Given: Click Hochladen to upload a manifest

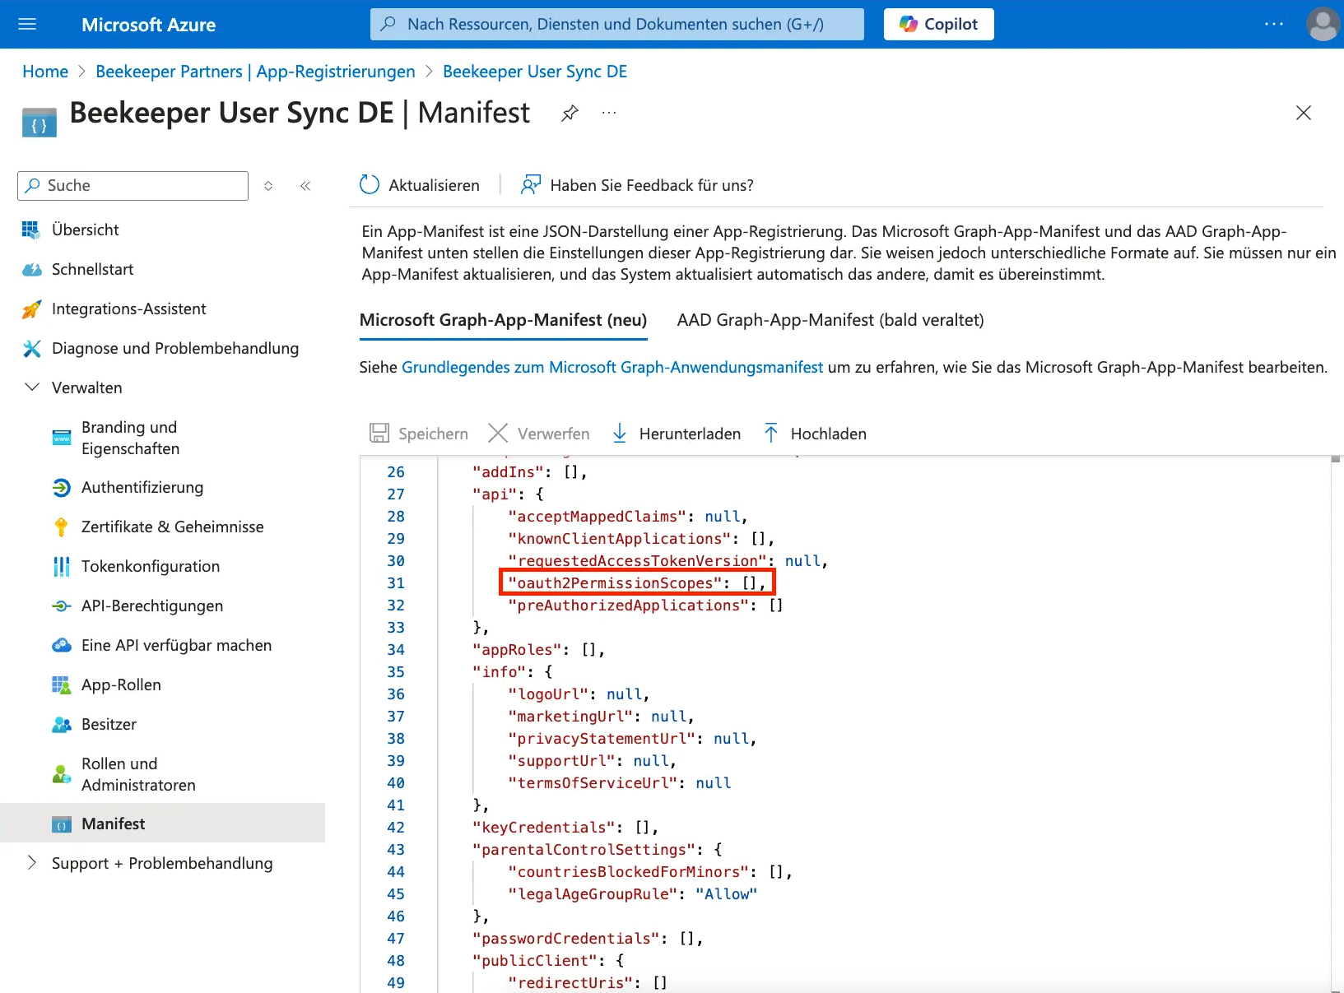Looking at the screenshot, I should [814, 434].
